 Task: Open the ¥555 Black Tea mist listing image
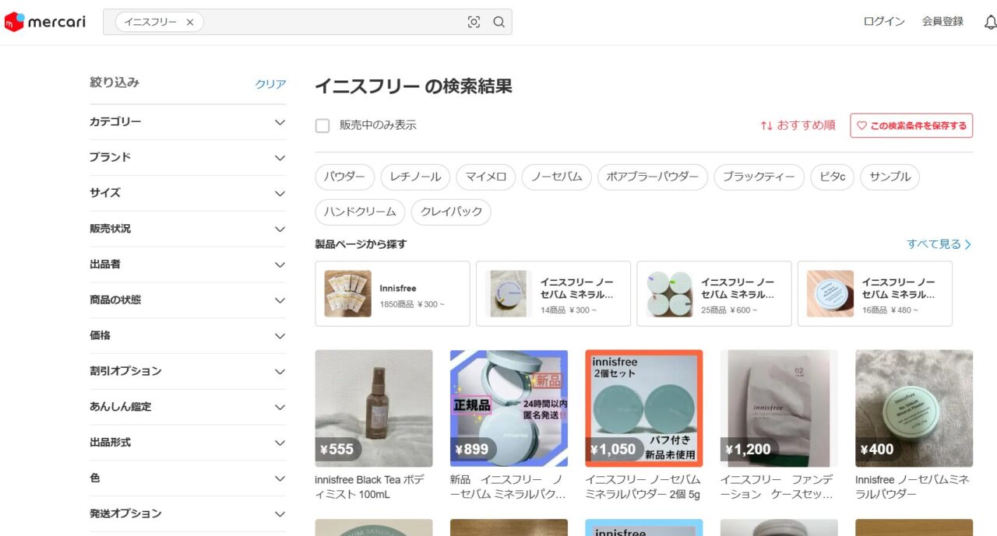(x=374, y=408)
